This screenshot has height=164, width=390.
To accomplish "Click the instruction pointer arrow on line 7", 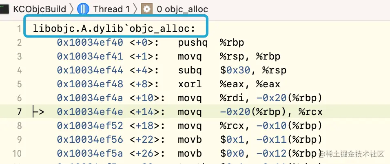I will coord(38,112).
